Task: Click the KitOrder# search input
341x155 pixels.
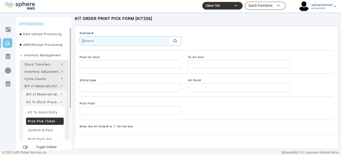Action: (x=125, y=41)
